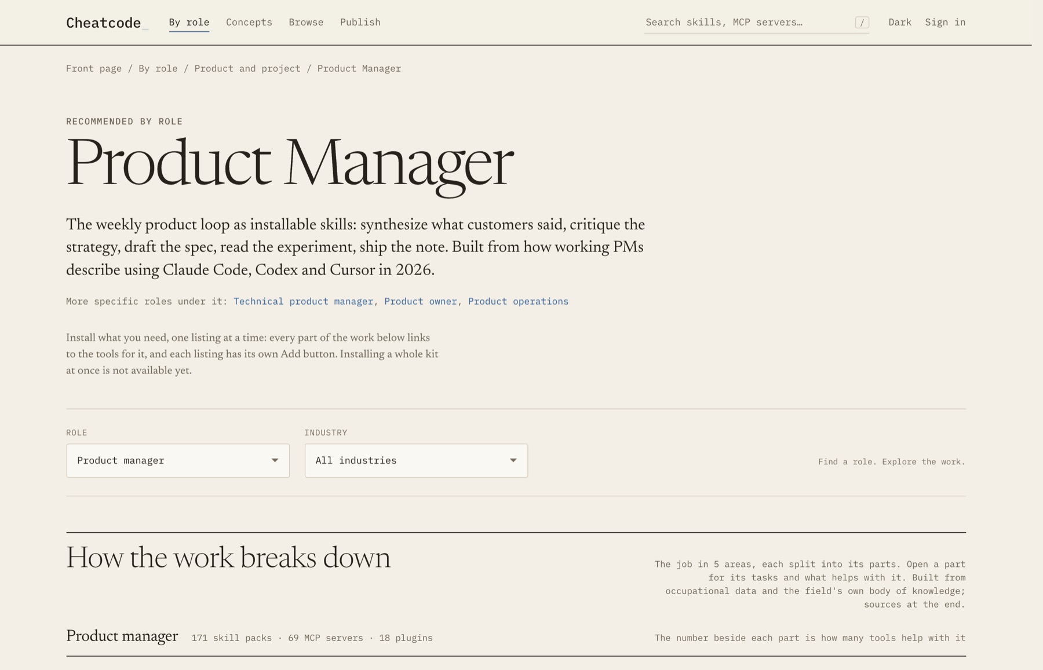1043x670 pixels.
Task: Open Product owner role link
Action: pos(421,301)
